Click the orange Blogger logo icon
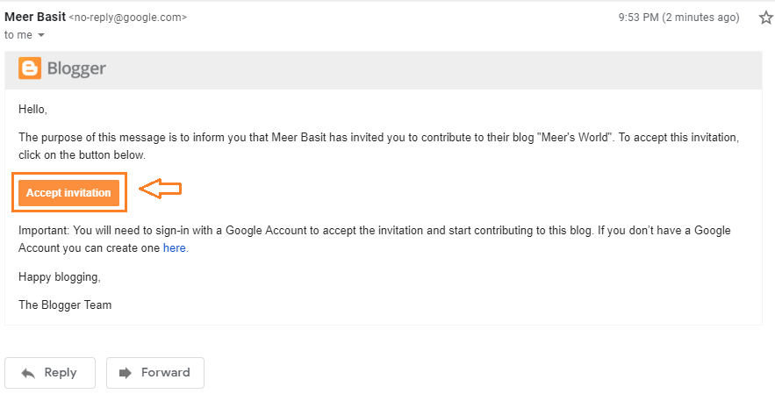The height and width of the screenshot is (394, 775). click(x=30, y=69)
